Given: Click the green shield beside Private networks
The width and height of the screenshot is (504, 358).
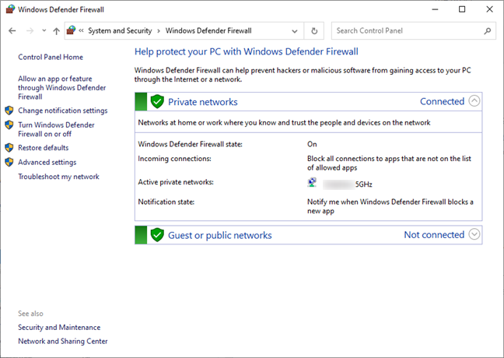Looking at the screenshot, I should [157, 102].
